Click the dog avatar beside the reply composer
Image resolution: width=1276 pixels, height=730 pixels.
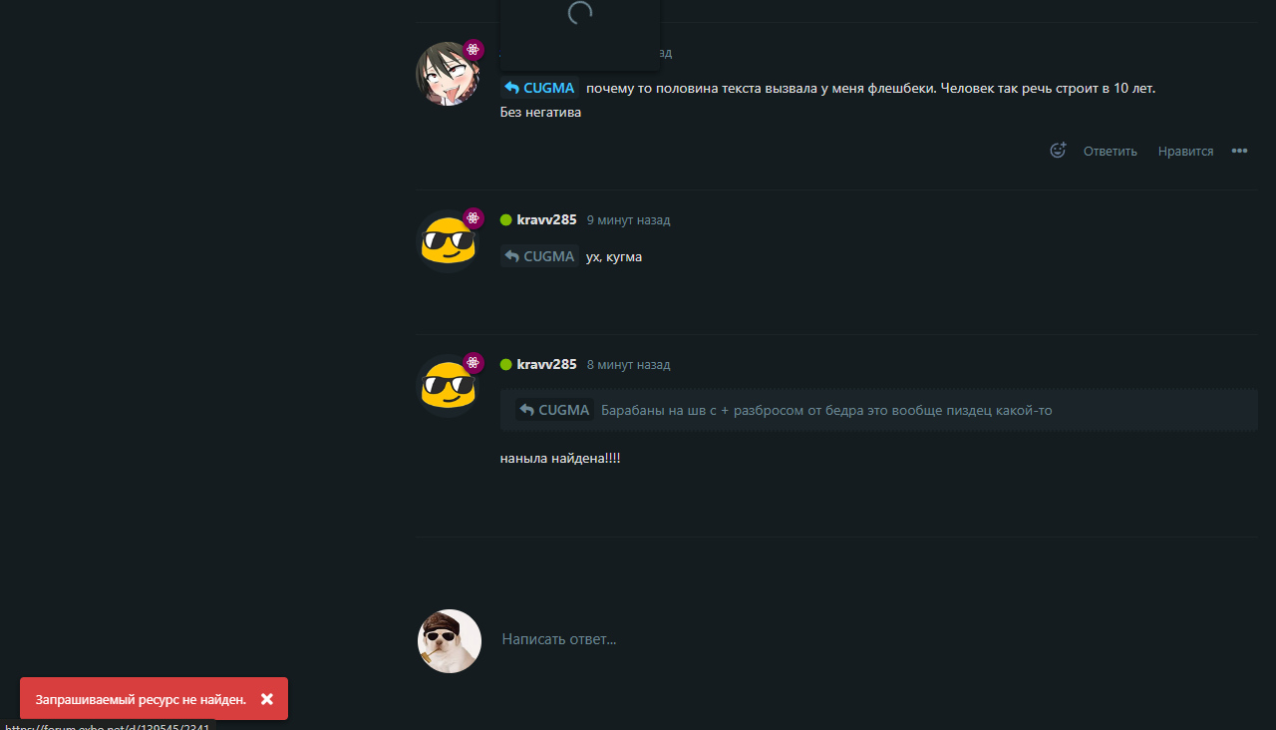tap(450, 641)
